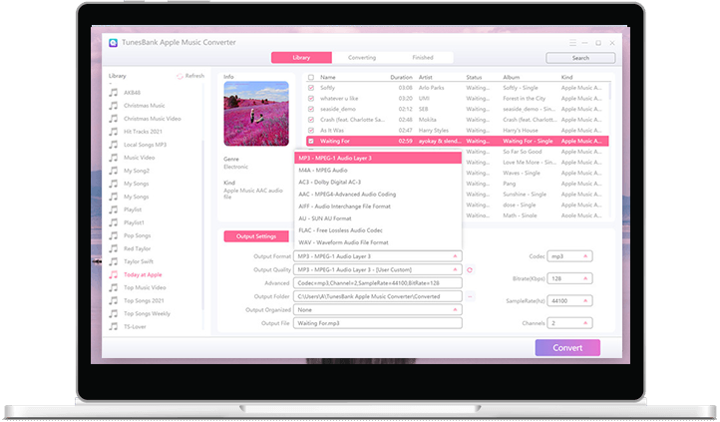720x422 pixels.
Task: Click Playlist1 note icon
Action: coord(113,222)
